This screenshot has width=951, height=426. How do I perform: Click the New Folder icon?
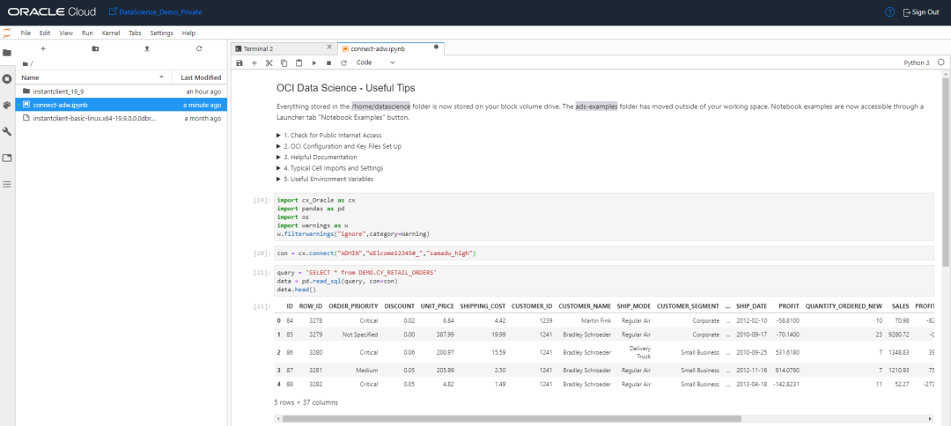[x=95, y=48]
